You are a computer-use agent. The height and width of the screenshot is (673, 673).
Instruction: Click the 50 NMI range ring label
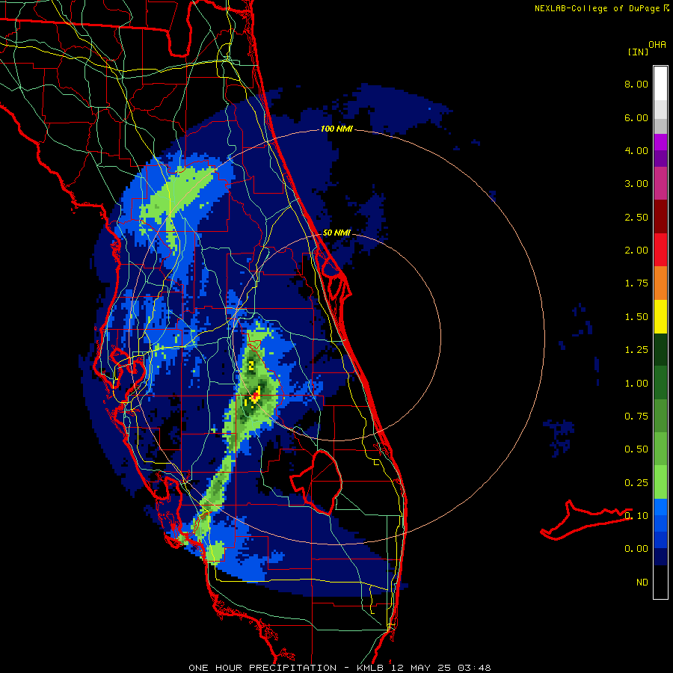pyautogui.click(x=336, y=233)
